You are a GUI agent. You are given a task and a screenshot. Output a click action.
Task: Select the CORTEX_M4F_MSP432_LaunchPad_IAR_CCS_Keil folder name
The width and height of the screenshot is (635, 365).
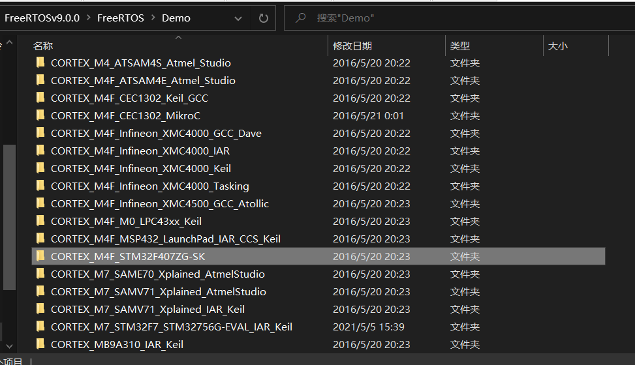pyautogui.click(x=166, y=239)
